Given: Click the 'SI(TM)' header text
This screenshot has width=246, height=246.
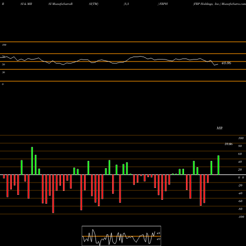Looking at the screenshot, I should pos(93,4).
